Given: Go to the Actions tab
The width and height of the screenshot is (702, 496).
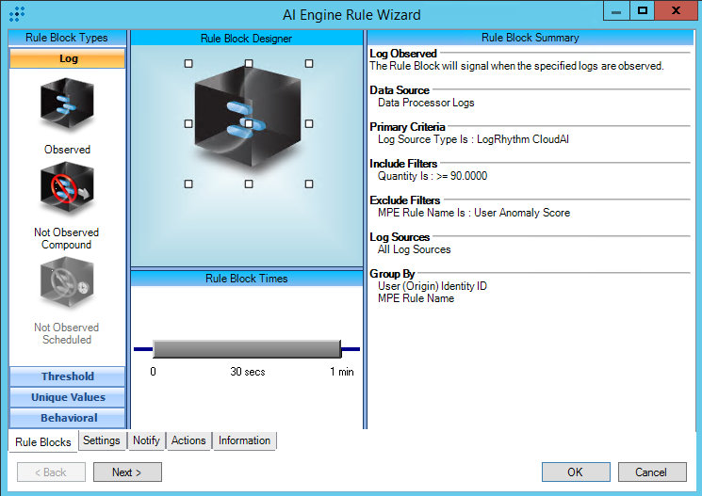Looking at the screenshot, I should 188,440.
